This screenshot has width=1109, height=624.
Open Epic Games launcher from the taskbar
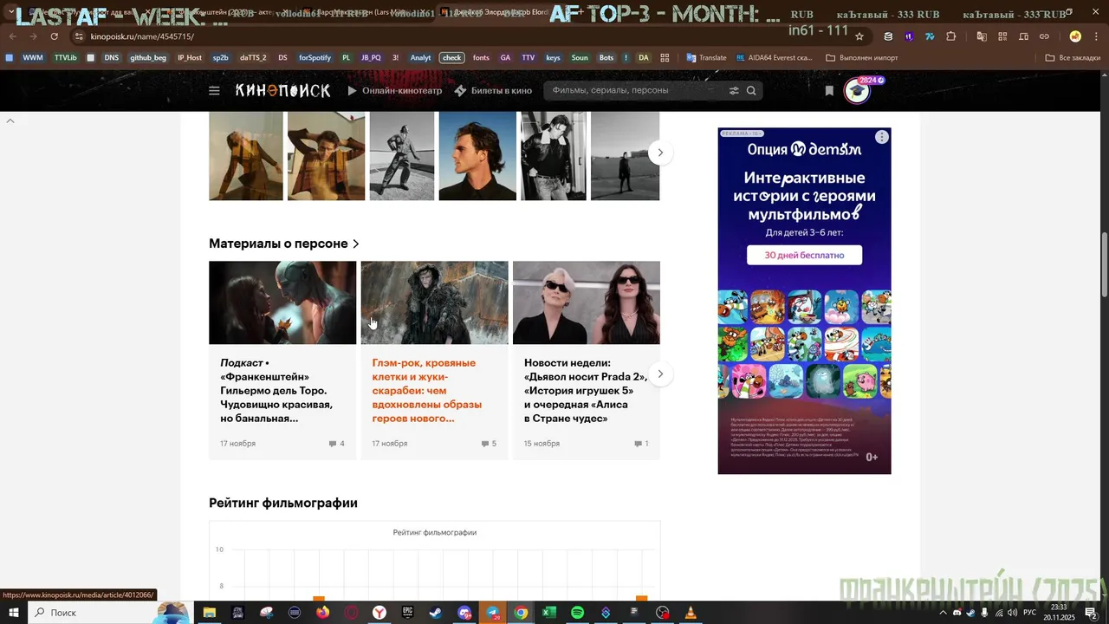click(407, 613)
